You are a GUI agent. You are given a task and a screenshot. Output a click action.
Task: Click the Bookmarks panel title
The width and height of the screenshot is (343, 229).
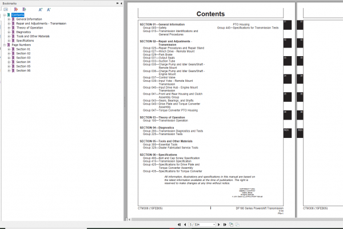coord(9,3)
